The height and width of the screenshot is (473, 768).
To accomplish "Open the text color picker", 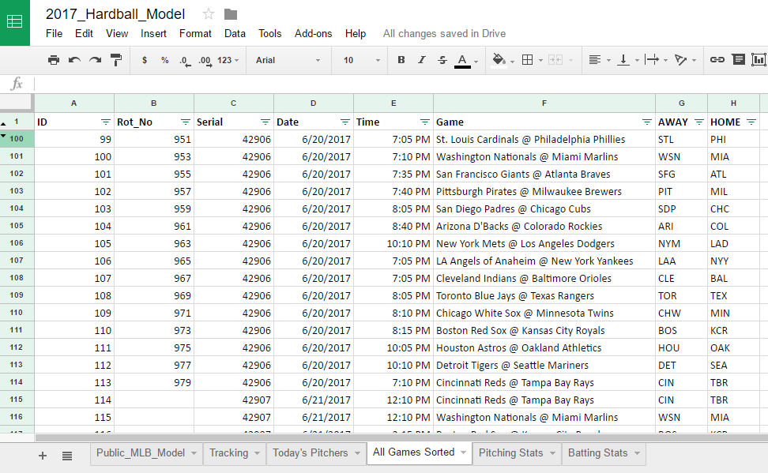I will (x=463, y=61).
